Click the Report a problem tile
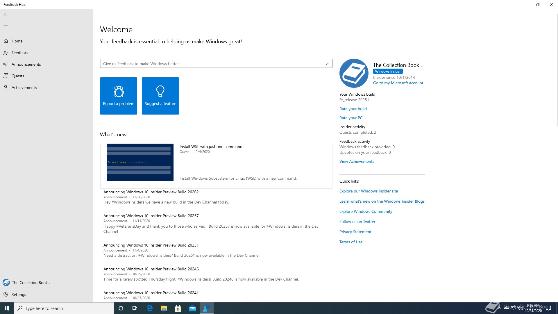This screenshot has height=314, width=558. click(x=119, y=96)
